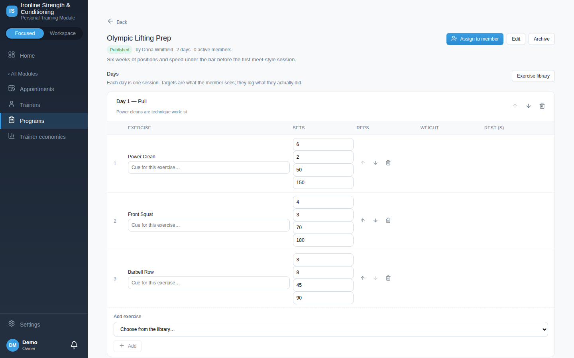This screenshot has width=574, height=358.
Task: Remove the Front Squat exercise
Action: click(388, 220)
